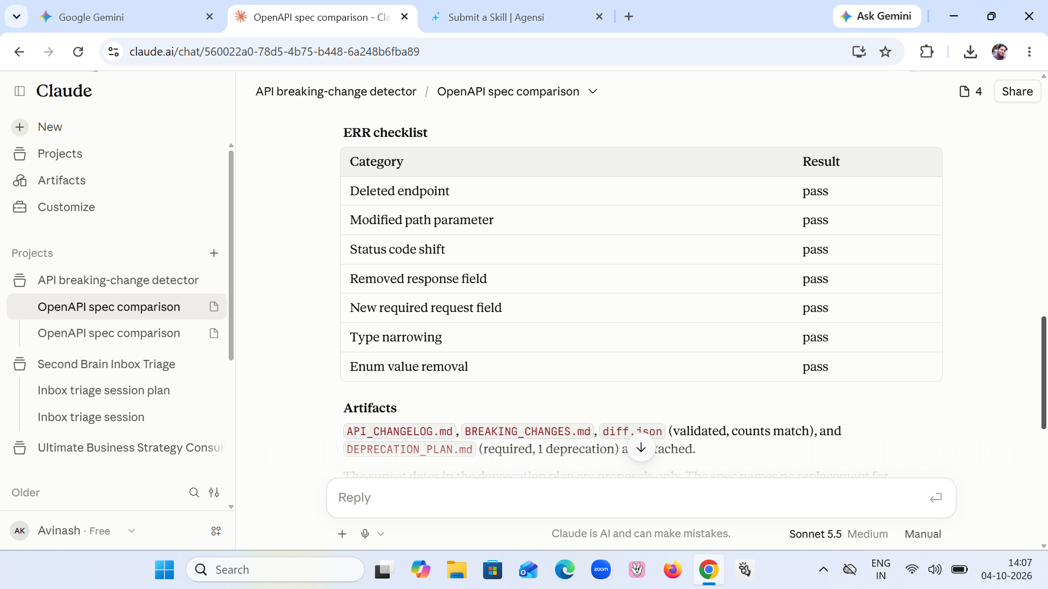Add a new project with plus icon
This screenshot has height=589, width=1048.
[x=214, y=253]
